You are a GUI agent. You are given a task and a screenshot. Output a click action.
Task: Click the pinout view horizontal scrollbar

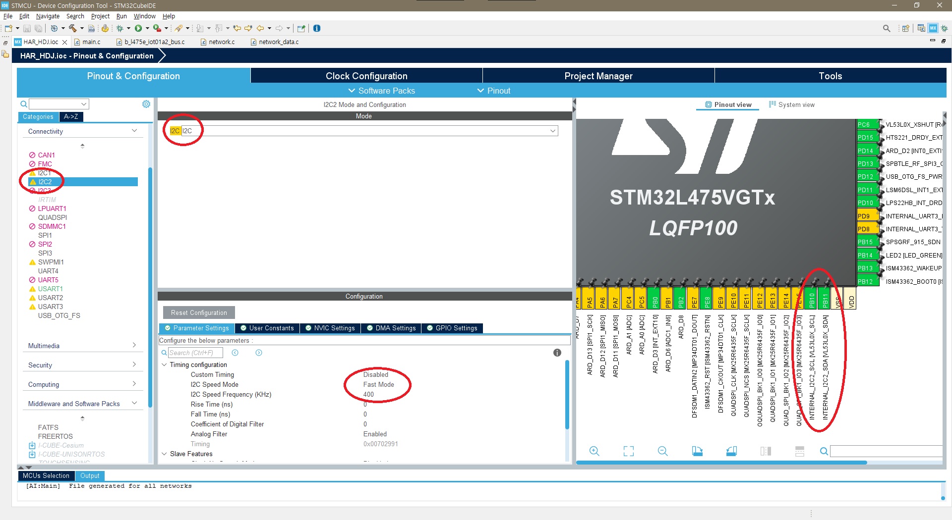721,463
